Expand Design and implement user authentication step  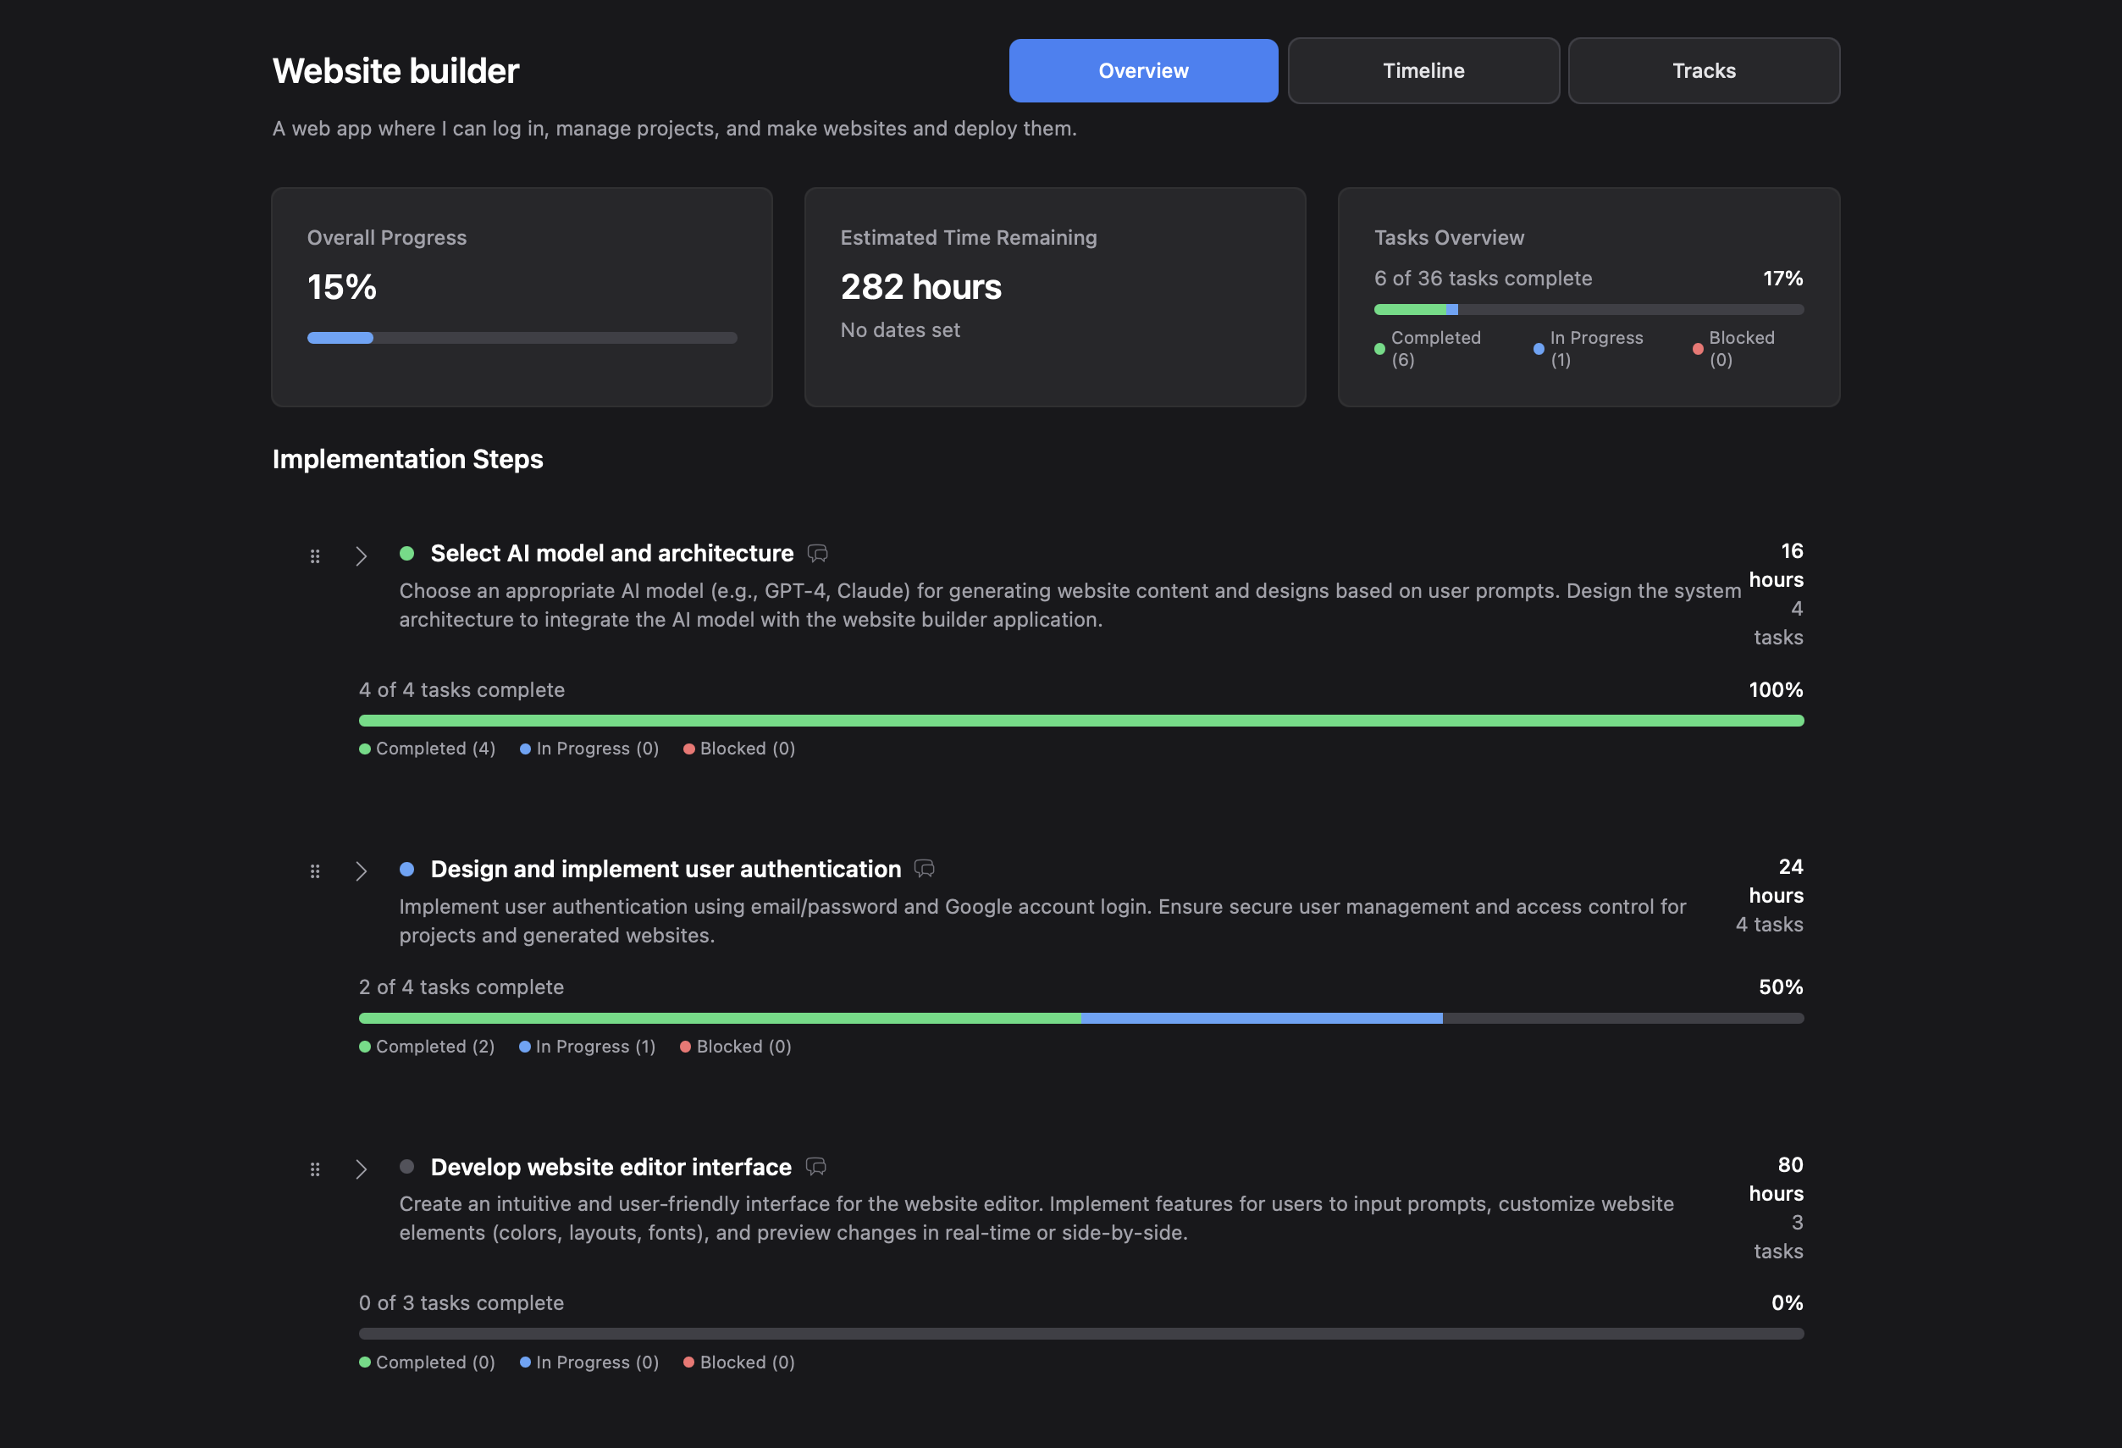[362, 871]
